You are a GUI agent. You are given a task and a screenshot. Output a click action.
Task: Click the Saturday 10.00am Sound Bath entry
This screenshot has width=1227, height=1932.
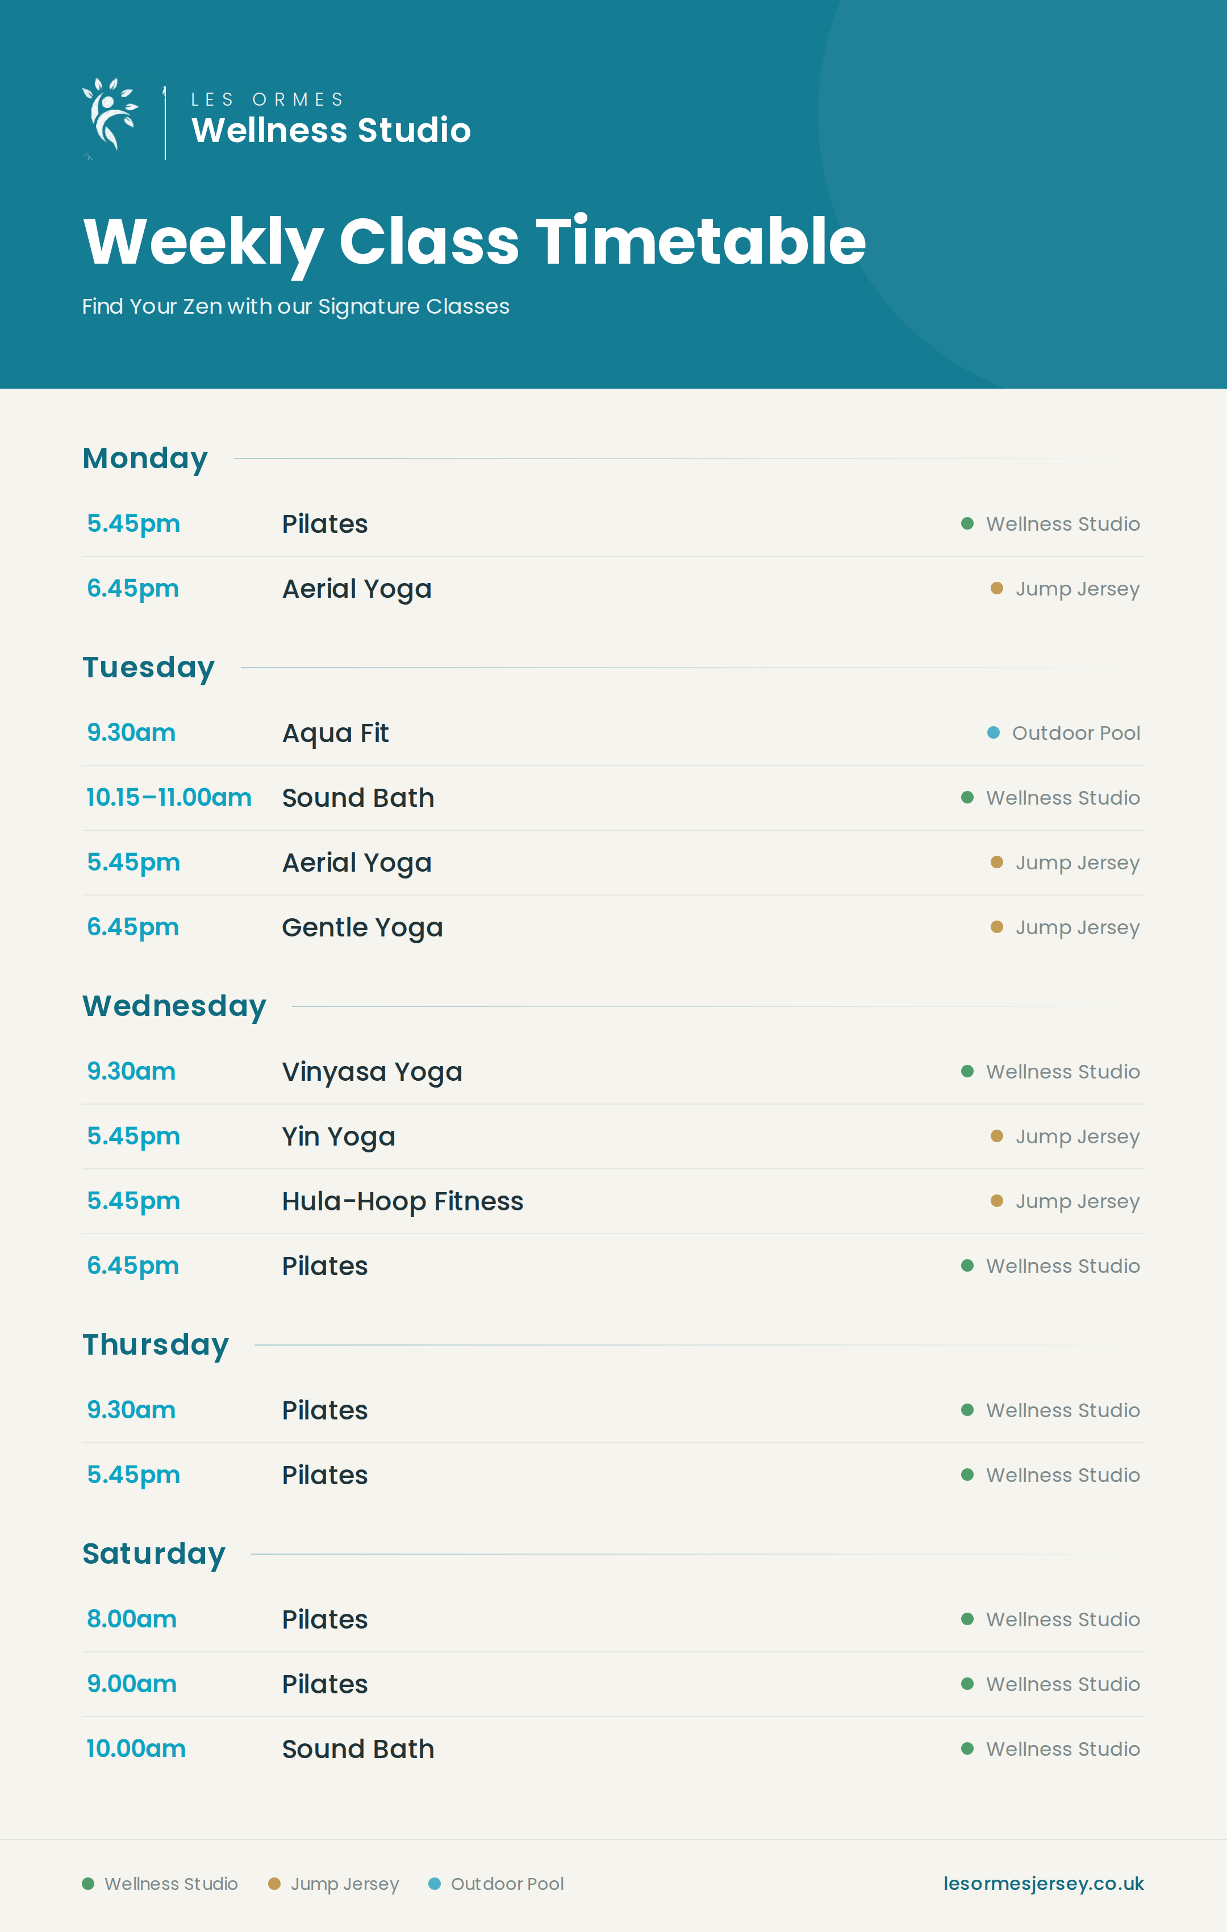pos(613,1749)
